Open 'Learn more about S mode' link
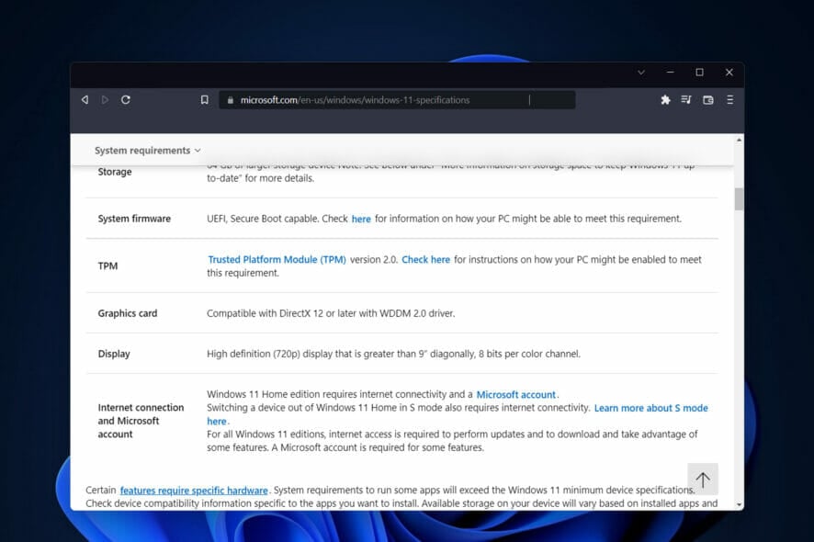The width and height of the screenshot is (814, 542). coord(650,408)
